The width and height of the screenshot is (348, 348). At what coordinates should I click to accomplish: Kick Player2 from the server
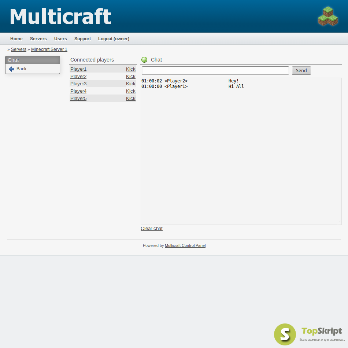tap(131, 76)
